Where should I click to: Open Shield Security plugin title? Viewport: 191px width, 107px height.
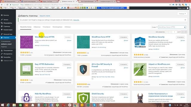(98, 94)
